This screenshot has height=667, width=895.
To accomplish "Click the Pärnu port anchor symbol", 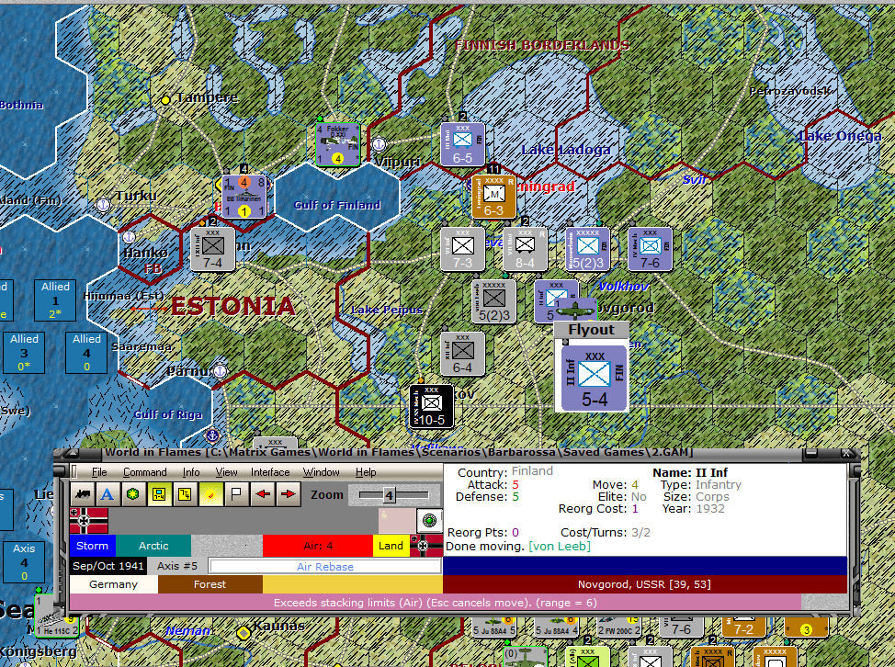I will [x=221, y=371].
